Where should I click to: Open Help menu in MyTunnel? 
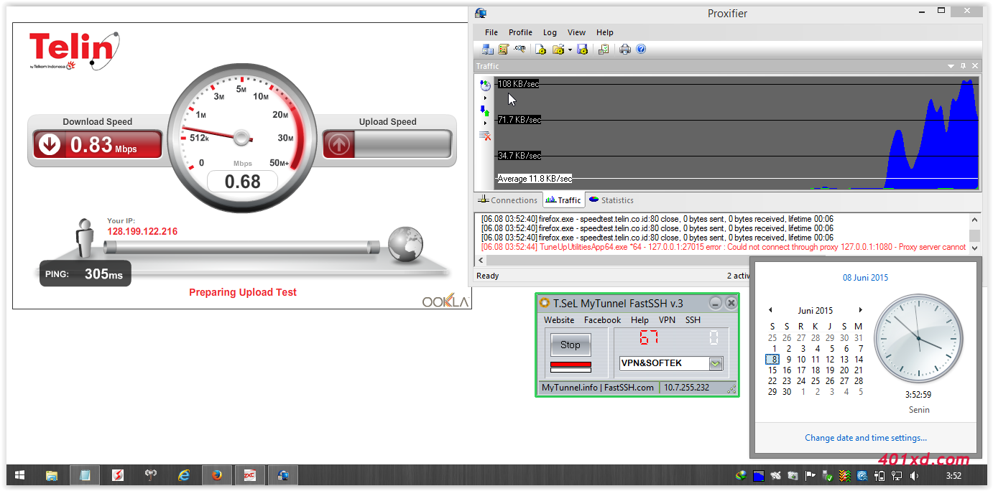[x=639, y=320]
